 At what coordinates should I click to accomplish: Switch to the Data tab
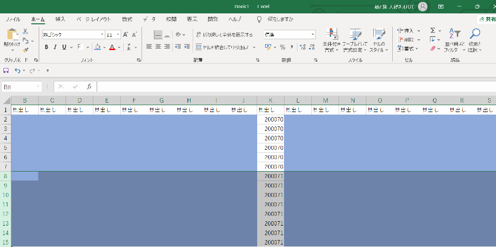pos(149,19)
